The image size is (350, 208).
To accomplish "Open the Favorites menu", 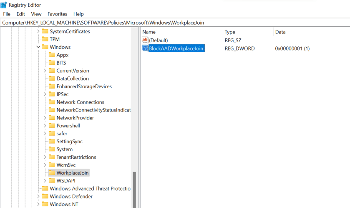I will point(57,14).
